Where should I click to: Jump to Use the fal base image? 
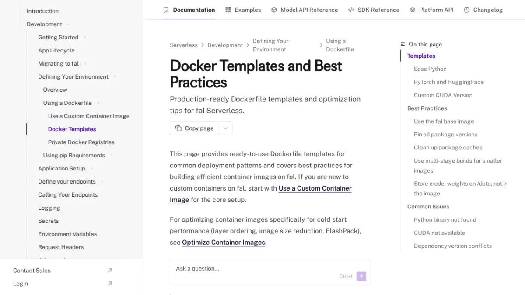point(444,121)
